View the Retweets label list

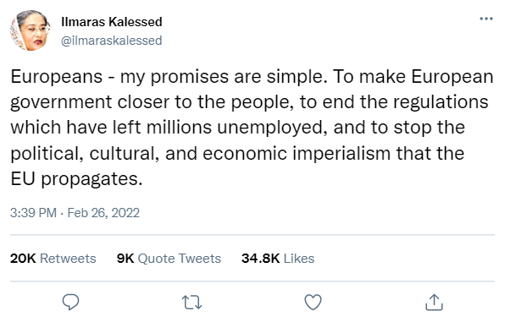click(68, 259)
